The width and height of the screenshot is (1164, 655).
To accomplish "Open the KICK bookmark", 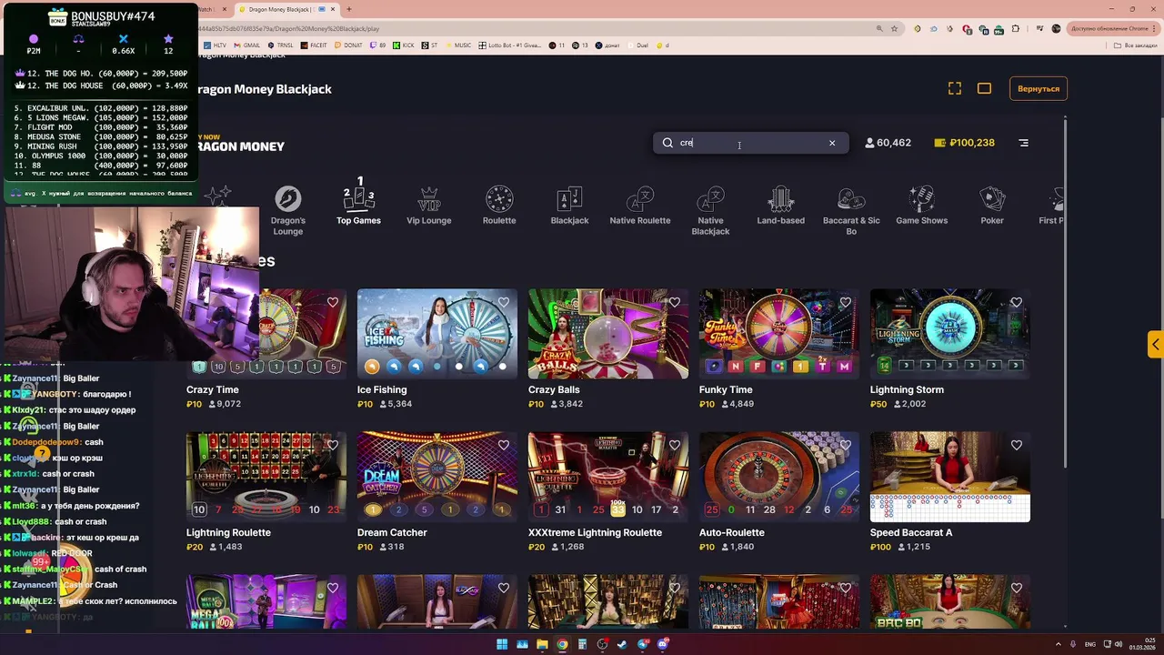I will point(405,45).
